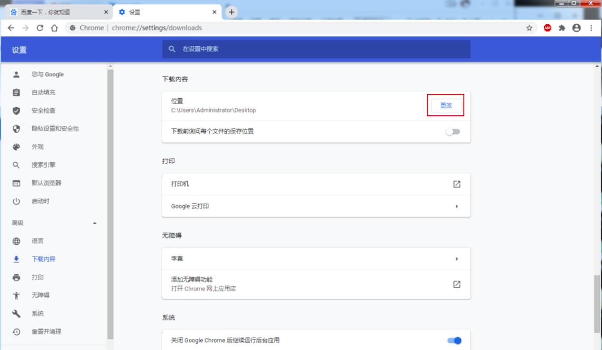The height and width of the screenshot is (350, 602).
Task: Click the person icon for 您与 Google
Action: (x=16, y=74)
